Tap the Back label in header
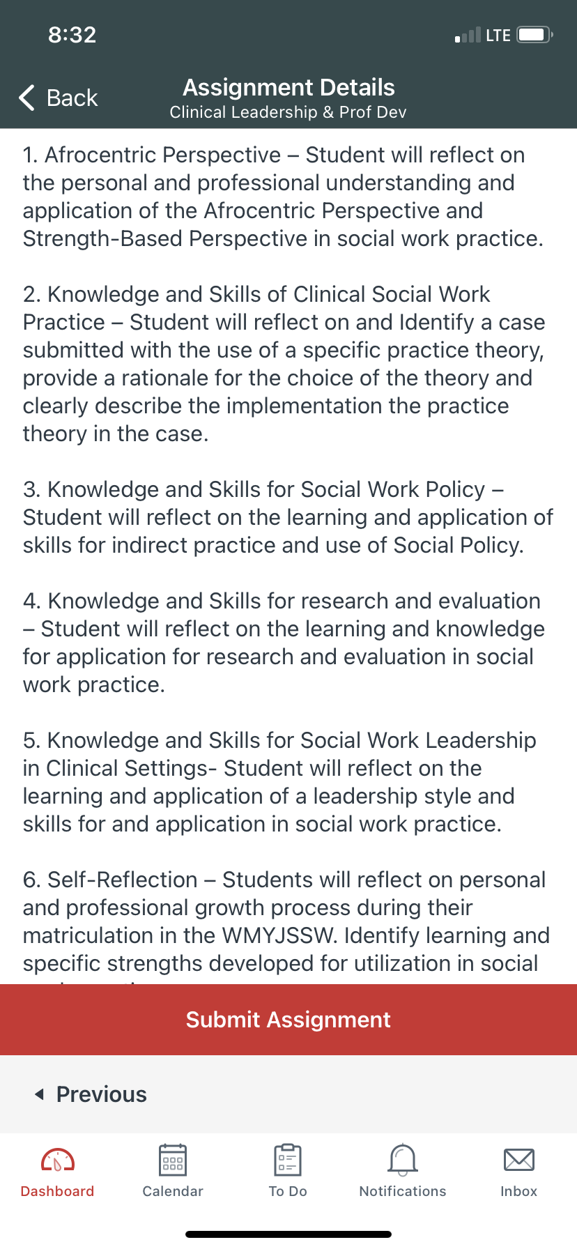The width and height of the screenshot is (577, 1249). point(72,98)
